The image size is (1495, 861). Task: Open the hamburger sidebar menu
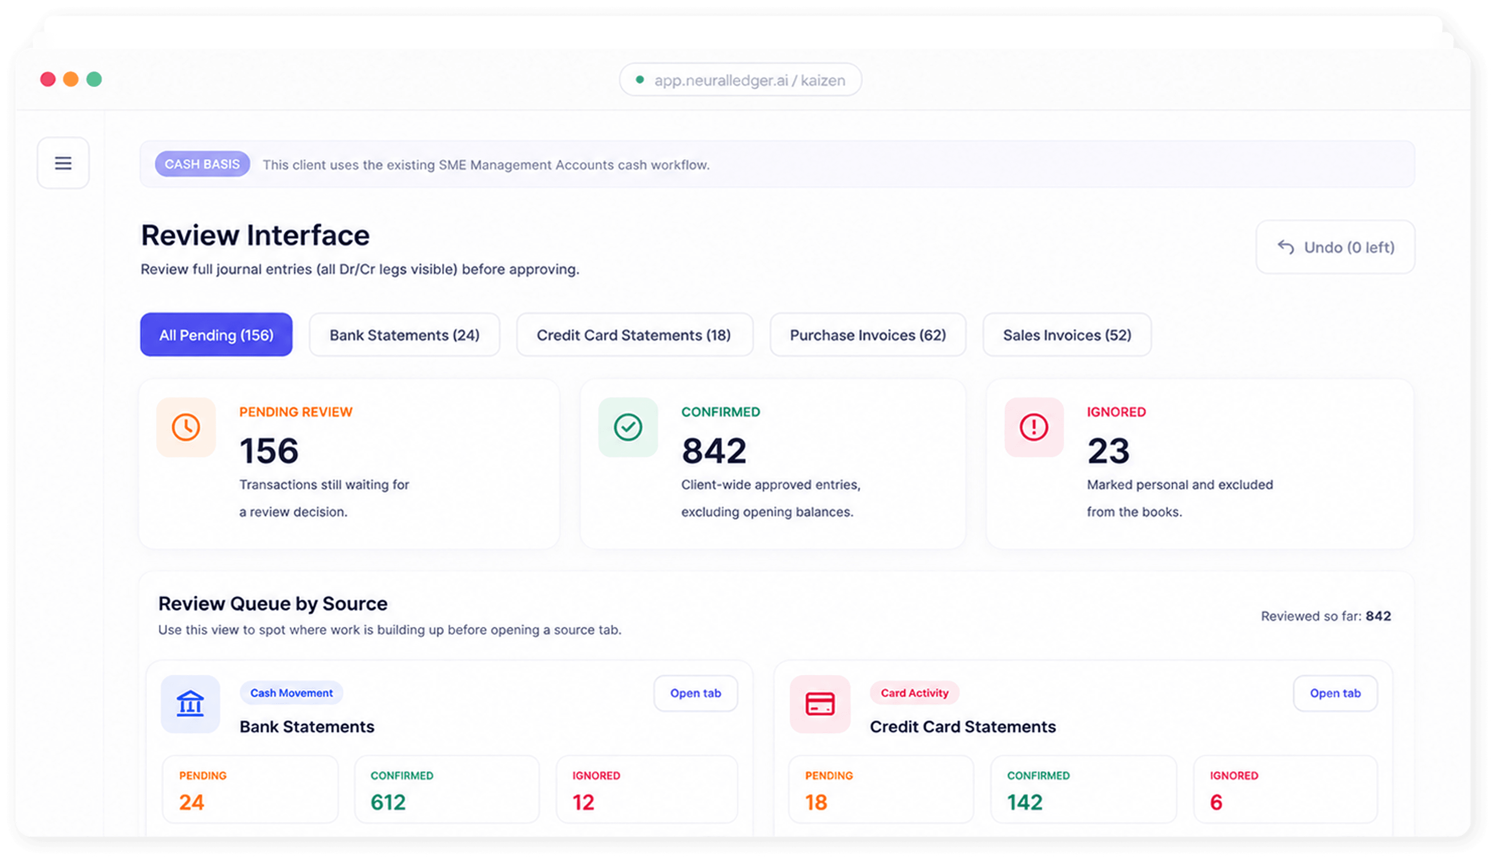coord(63,163)
